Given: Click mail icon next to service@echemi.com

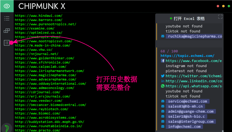Looking at the screenshot, I should (163, 101).
